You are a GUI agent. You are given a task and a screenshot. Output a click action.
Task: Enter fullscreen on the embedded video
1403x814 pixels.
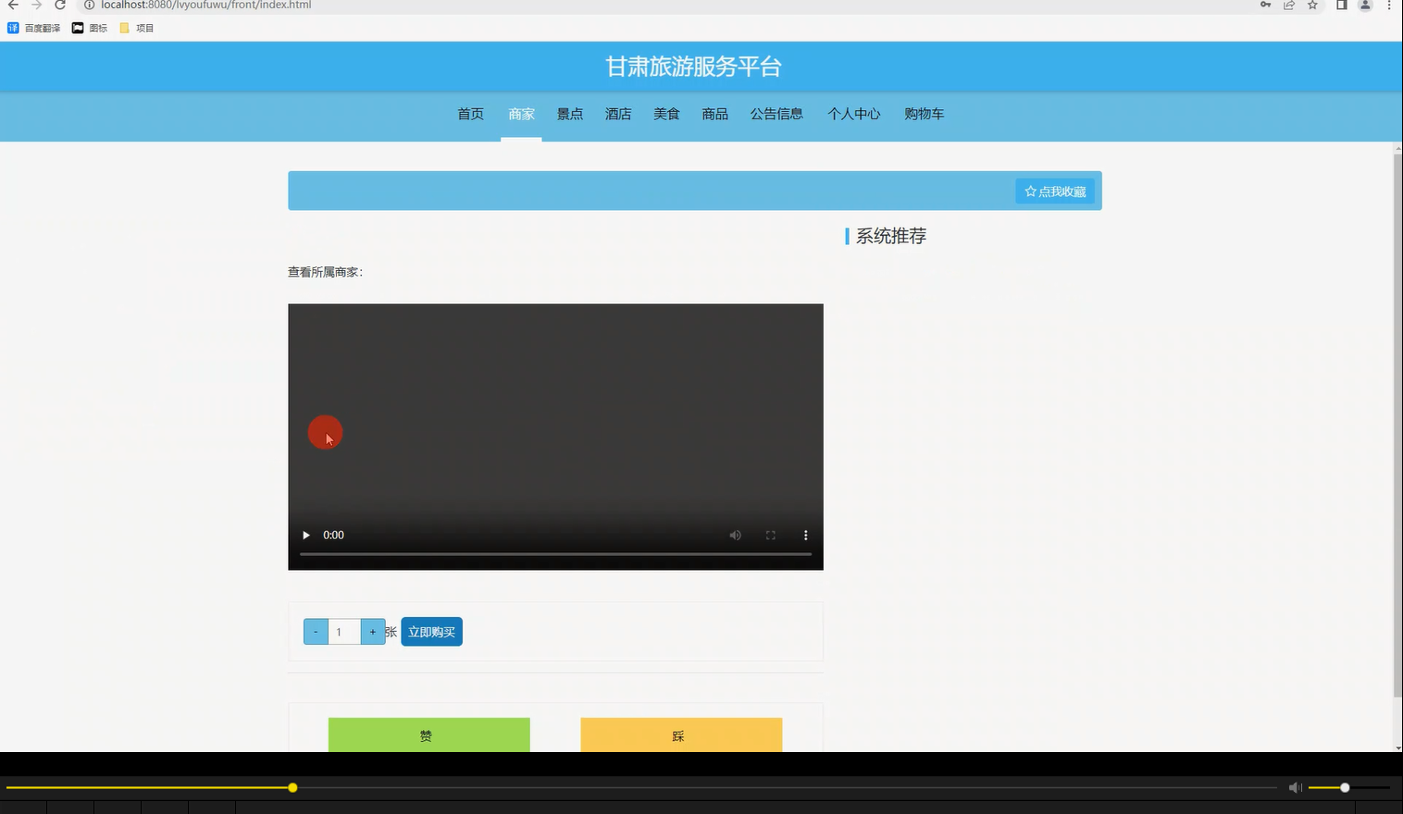pyautogui.click(x=770, y=536)
